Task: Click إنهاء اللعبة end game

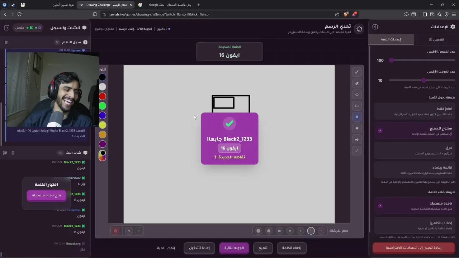Action: tap(166, 248)
